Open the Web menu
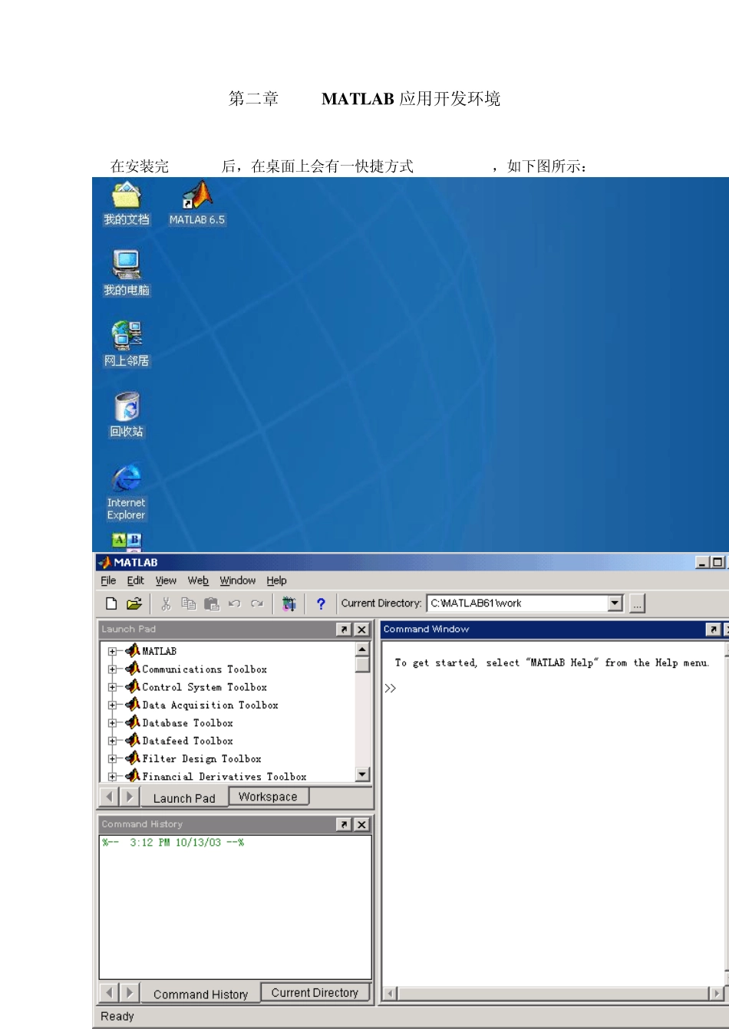Image resolution: width=729 pixels, height=1029 pixels. point(198,580)
